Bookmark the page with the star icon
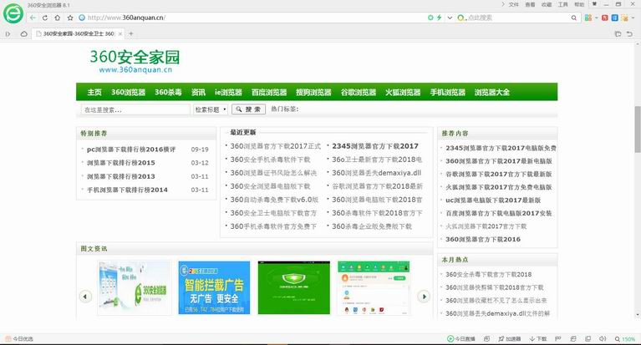641x345 pixels. pyautogui.click(x=70, y=18)
